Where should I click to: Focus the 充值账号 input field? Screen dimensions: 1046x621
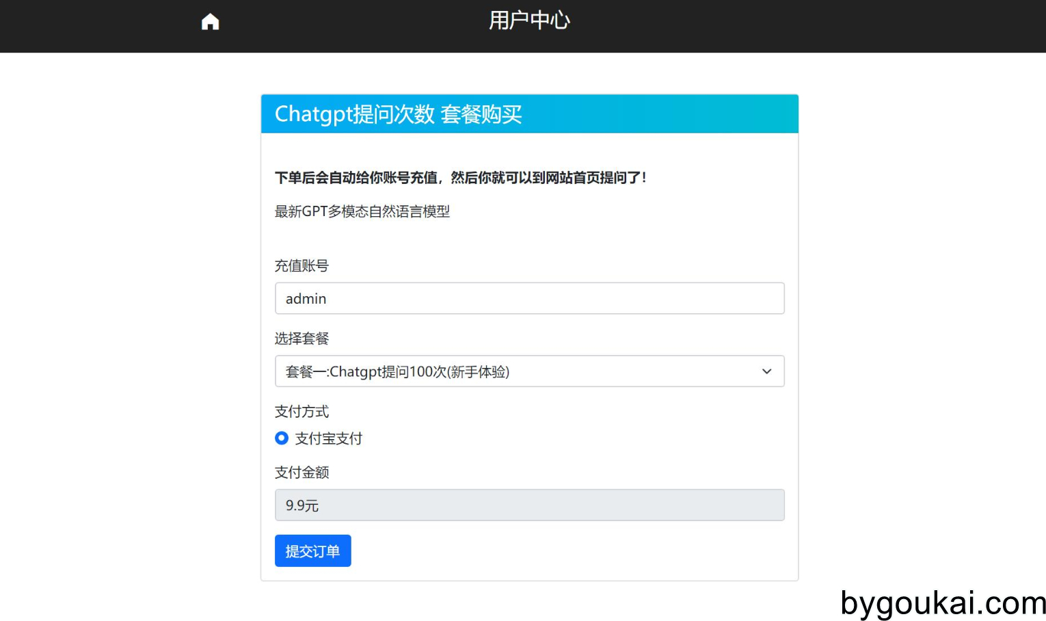coord(529,298)
